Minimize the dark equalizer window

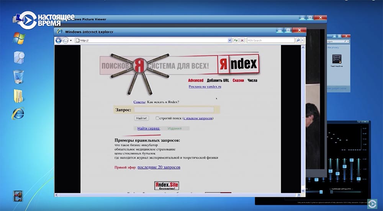tap(359, 121)
